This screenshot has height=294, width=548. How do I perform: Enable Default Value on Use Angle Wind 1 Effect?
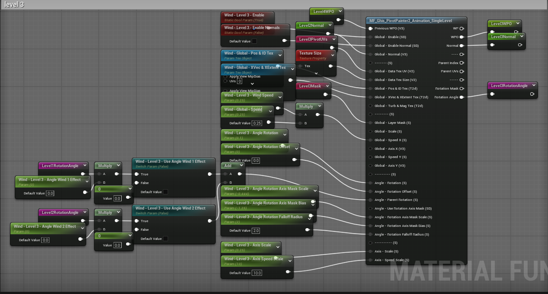(x=165, y=192)
